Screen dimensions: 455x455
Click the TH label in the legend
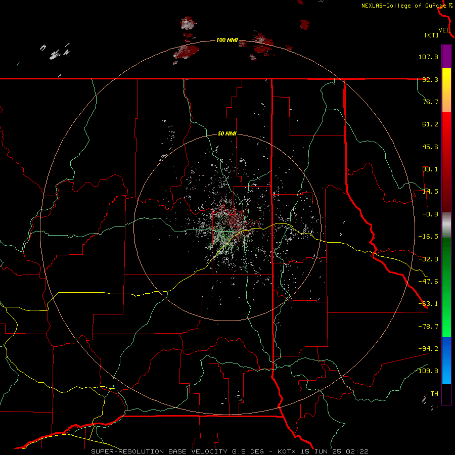(434, 394)
